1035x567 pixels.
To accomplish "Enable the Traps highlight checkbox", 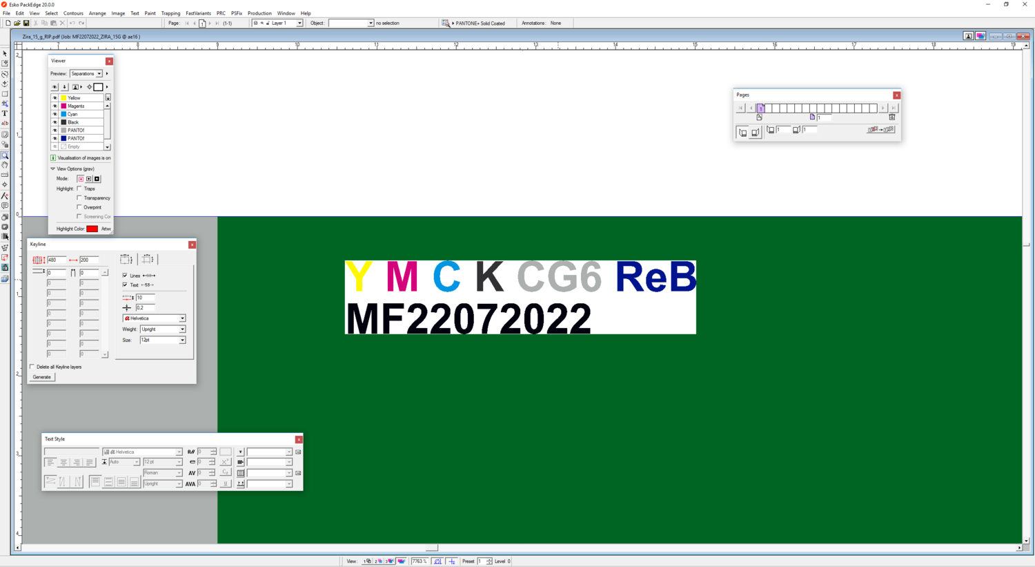I will tap(79, 189).
